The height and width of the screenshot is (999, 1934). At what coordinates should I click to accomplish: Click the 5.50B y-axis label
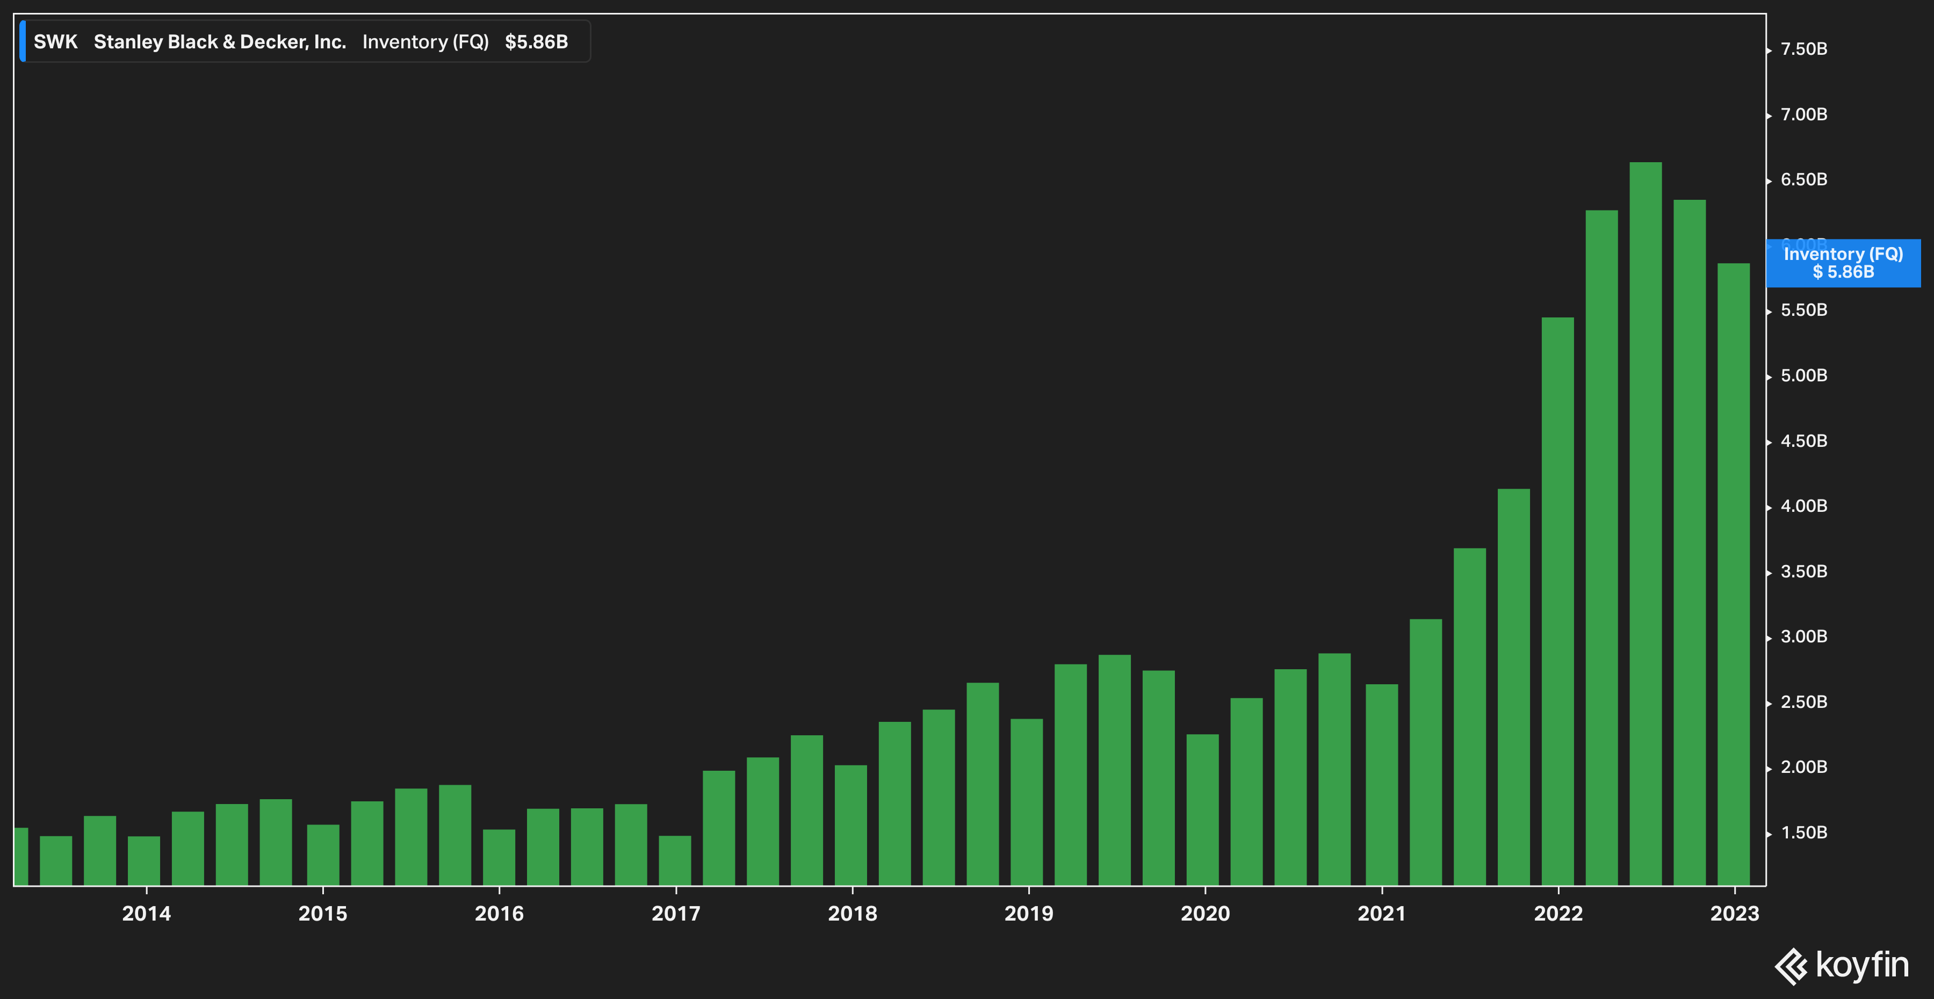(1804, 310)
